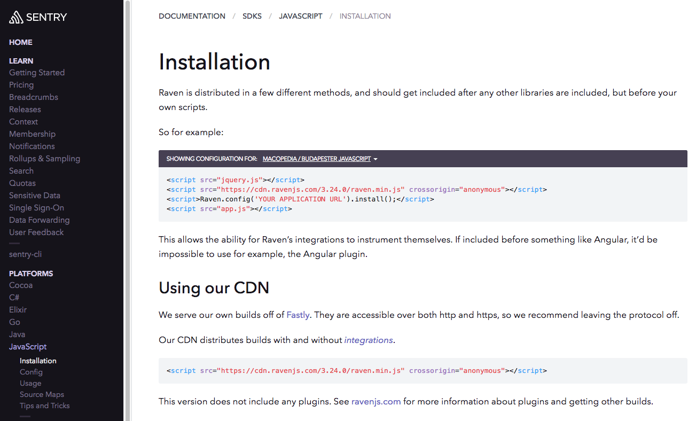The height and width of the screenshot is (421, 696).
Task: Click INSTALLATION breadcrumb
Action: click(365, 16)
